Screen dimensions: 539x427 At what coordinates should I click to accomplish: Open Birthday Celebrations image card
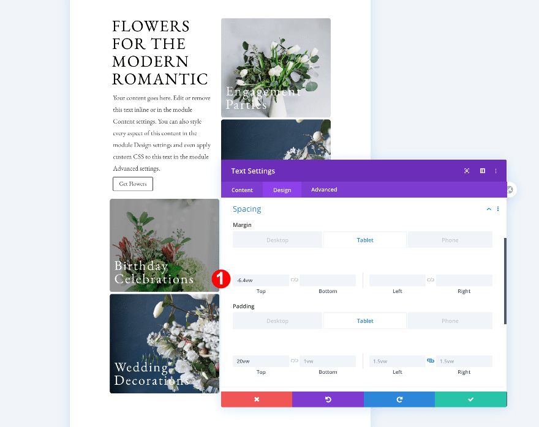(x=164, y=245)
